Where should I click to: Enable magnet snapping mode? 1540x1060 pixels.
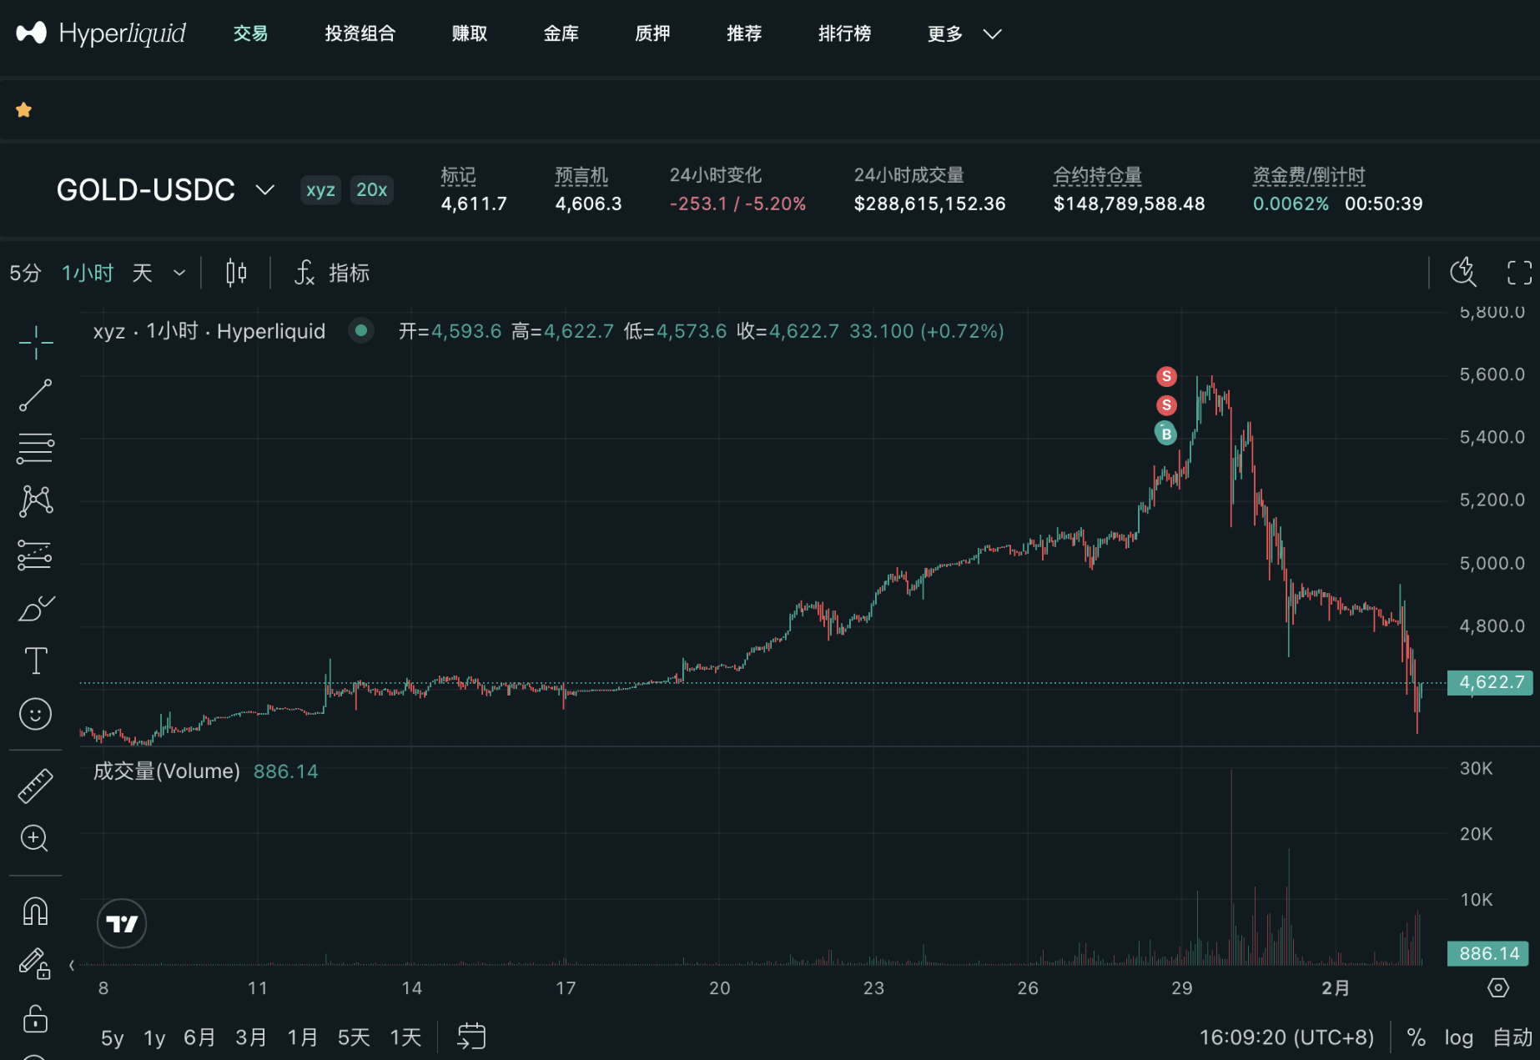35,911
